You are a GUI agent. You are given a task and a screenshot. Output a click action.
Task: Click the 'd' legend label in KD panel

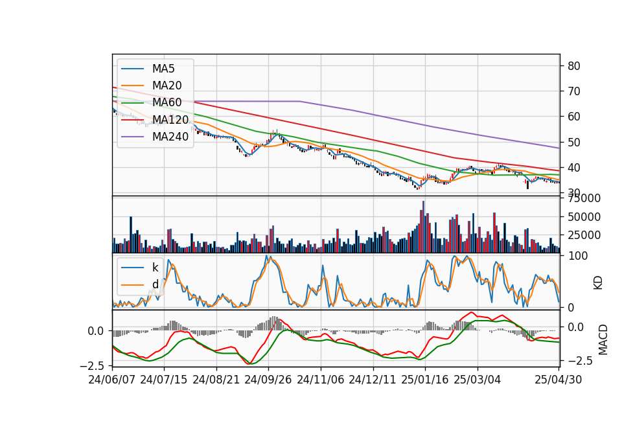(x=155, y=284)
